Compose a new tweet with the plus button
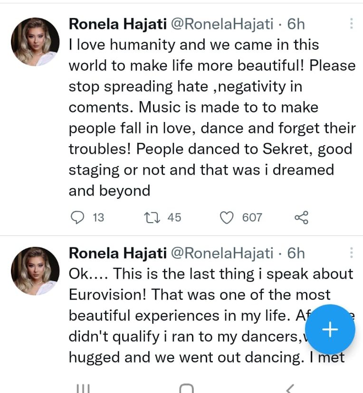The image size is (363, 393). tap(330, 329)
